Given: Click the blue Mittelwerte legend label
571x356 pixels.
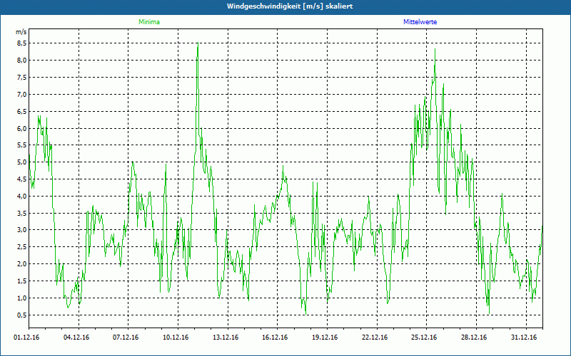Looking at the screenshot, I should coord(420,22).
